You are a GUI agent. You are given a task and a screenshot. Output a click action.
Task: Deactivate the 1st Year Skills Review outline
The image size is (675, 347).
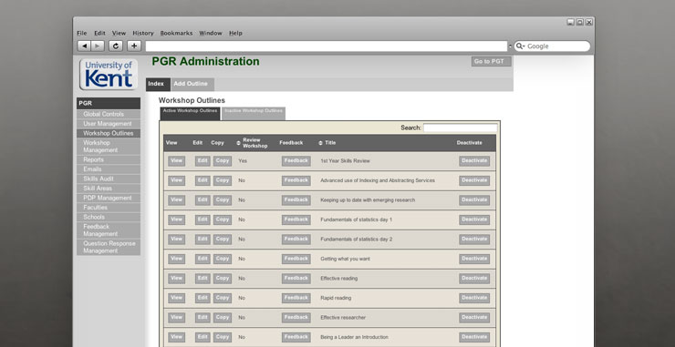click(474, 161)
